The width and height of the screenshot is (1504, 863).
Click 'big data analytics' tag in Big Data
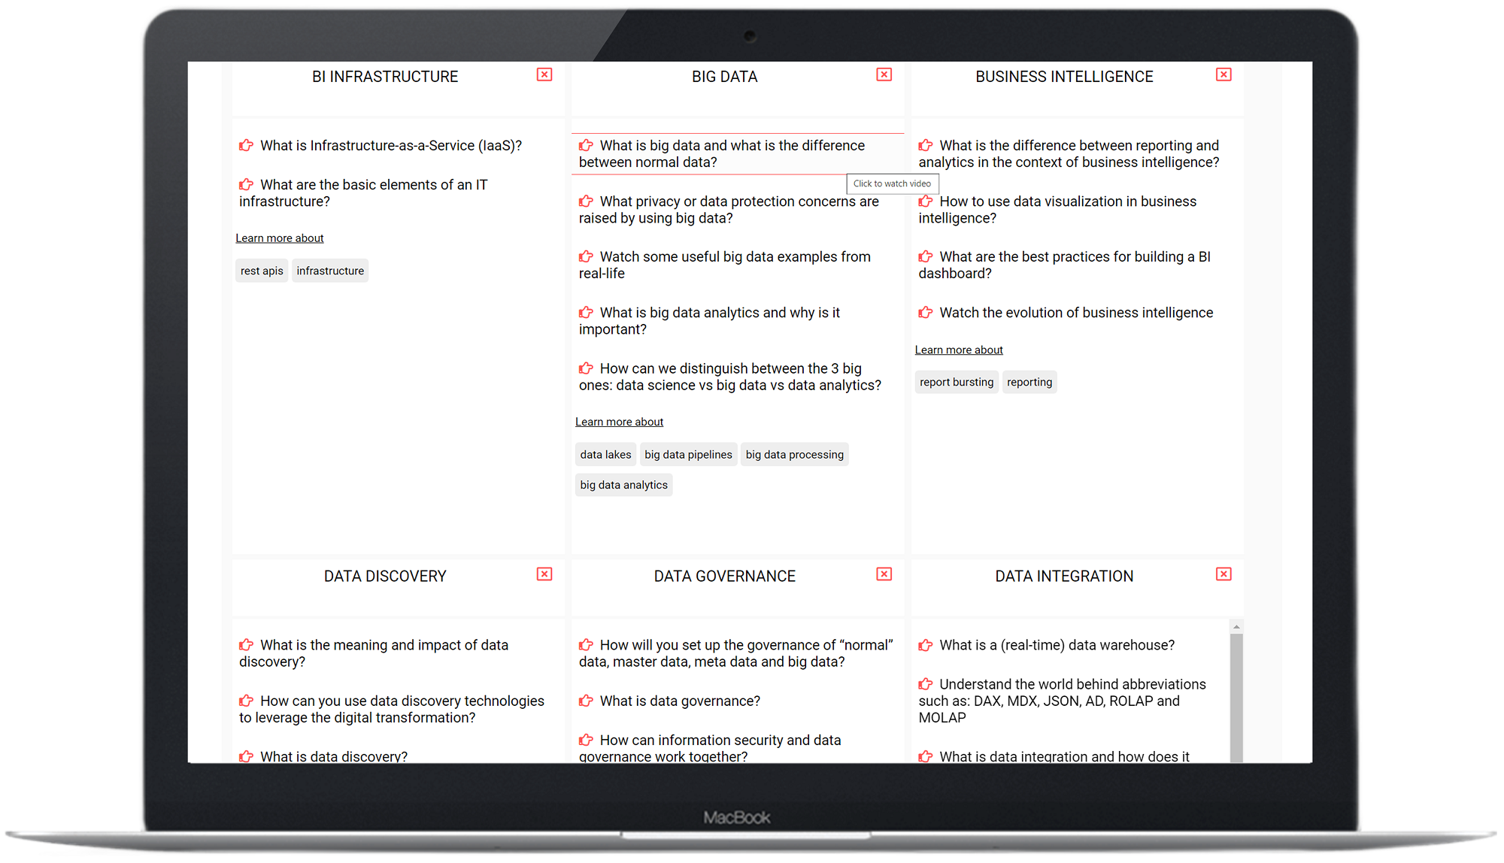622,483
